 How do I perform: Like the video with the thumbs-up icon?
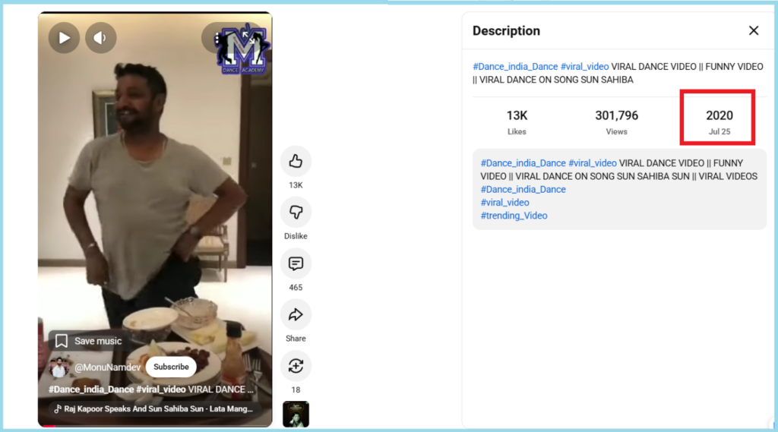pyautogui.click(x=296, y=161)
